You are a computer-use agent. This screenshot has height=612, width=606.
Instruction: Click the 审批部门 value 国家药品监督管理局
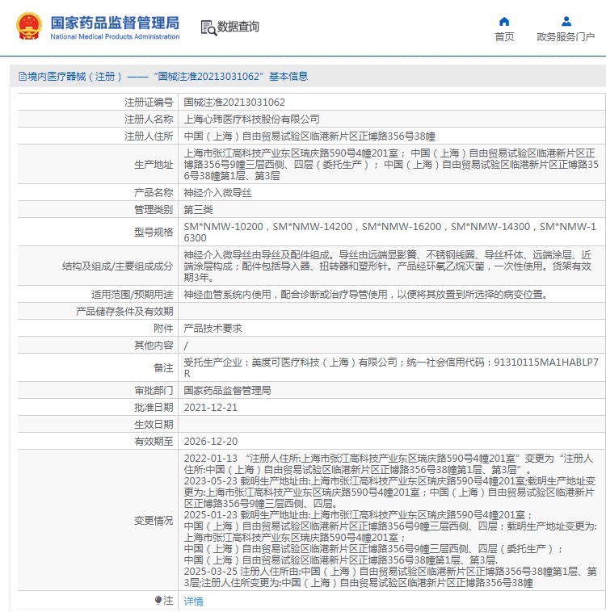click(227, 390)
